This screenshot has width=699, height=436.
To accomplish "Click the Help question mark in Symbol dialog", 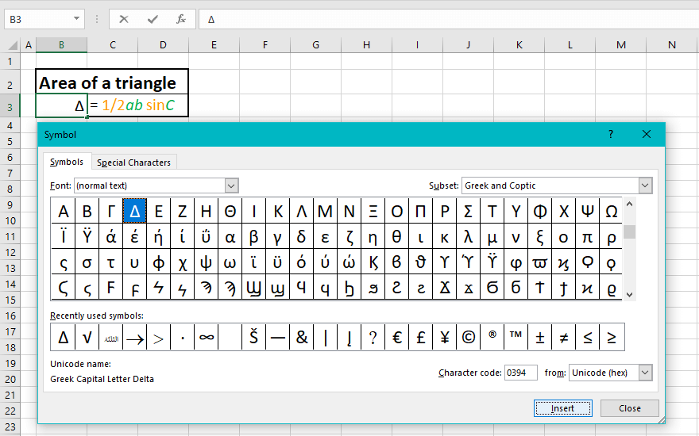I will point(611,135).
